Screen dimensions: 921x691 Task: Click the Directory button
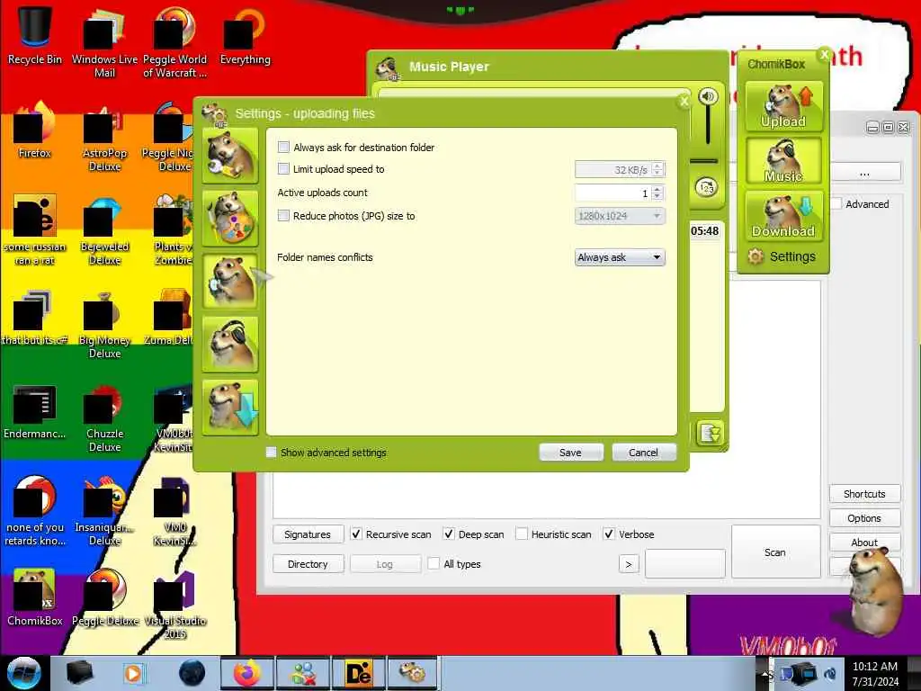(308, 564)
